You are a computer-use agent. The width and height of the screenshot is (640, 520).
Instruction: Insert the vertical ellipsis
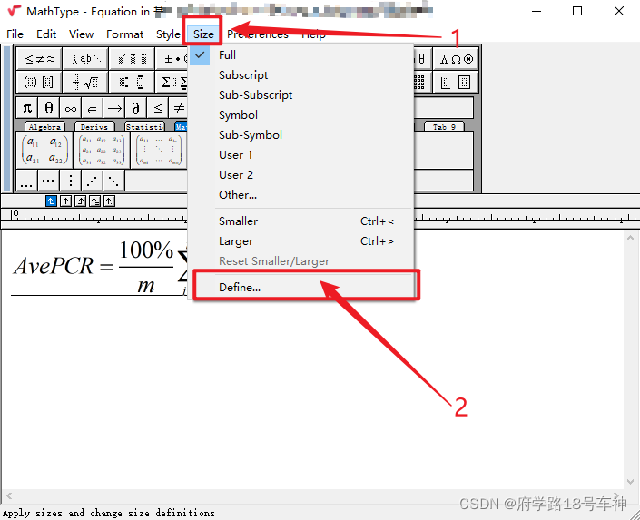coord(70,181)
